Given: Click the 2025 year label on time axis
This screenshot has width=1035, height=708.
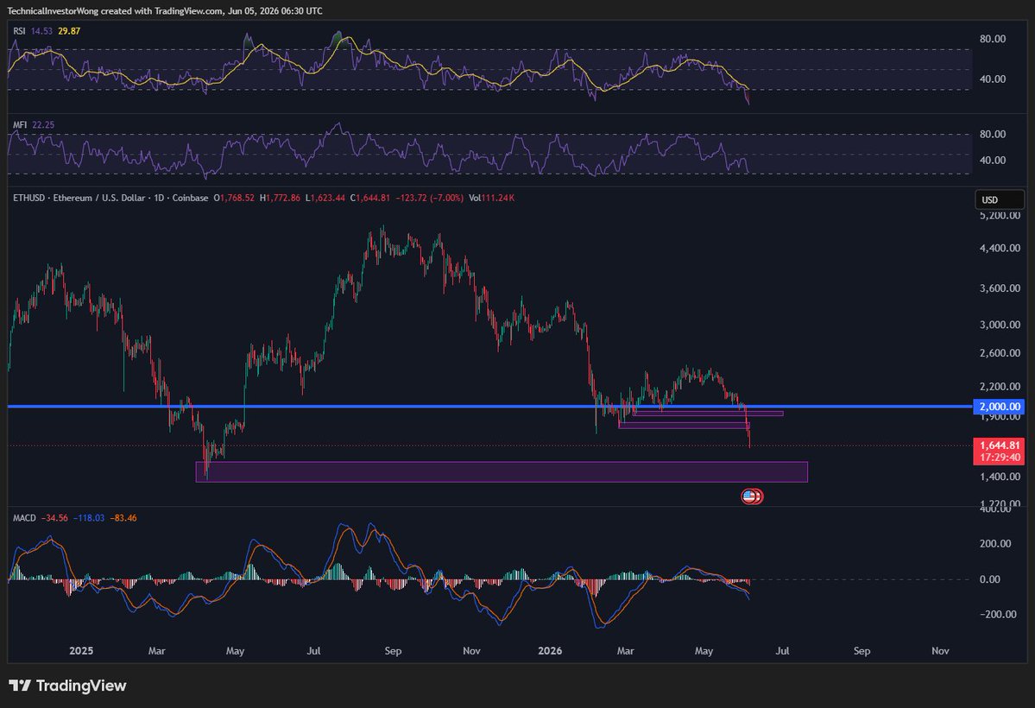Looking at the screenshot, I should coord(81,651).
